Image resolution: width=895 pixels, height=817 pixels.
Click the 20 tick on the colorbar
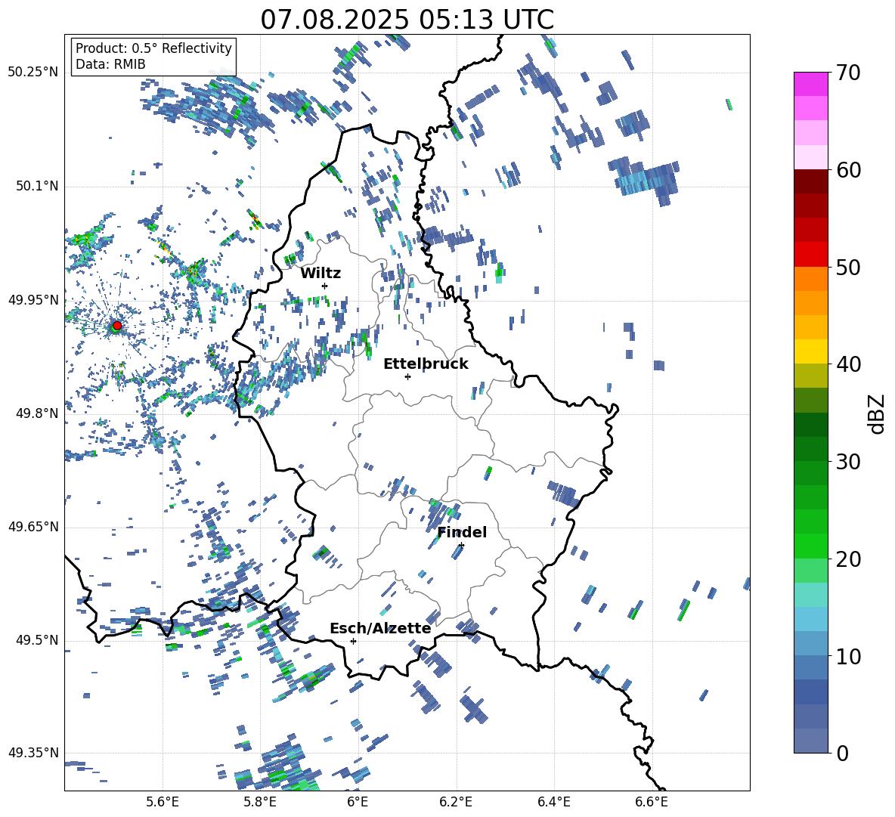(x=848, y=559)
